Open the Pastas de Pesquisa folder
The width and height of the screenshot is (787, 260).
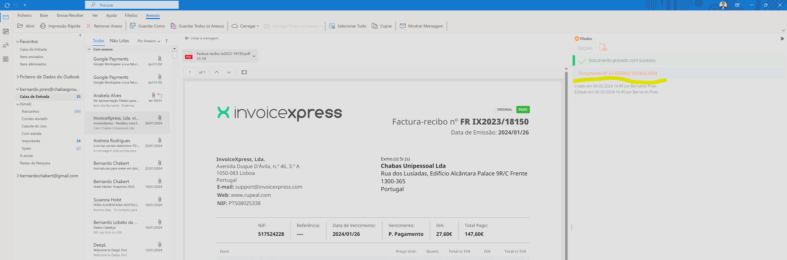point(35,163)
